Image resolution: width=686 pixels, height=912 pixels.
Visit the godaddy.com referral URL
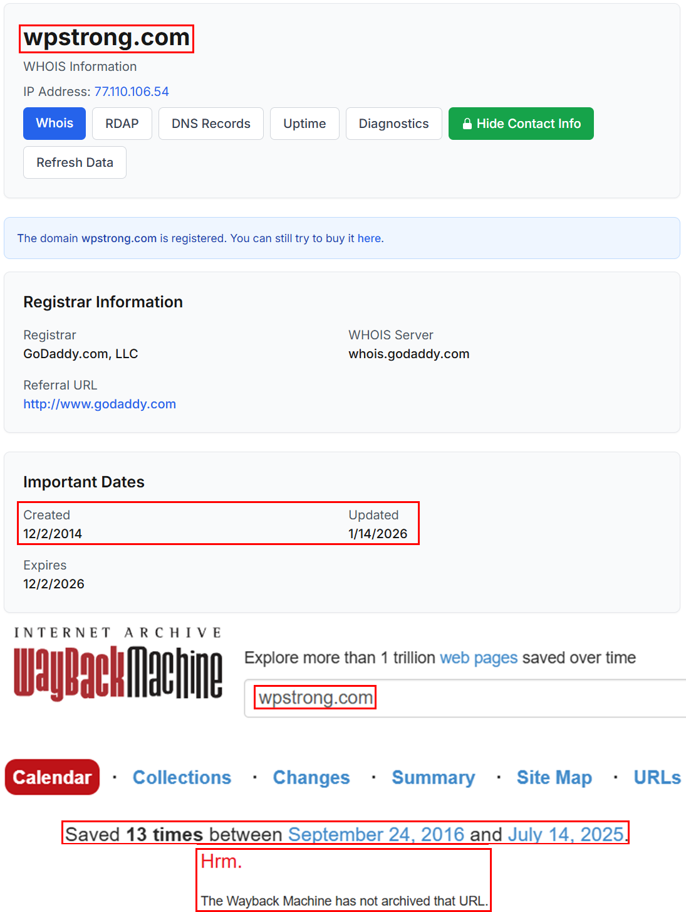pyautogui.click(x=100, y=404)
